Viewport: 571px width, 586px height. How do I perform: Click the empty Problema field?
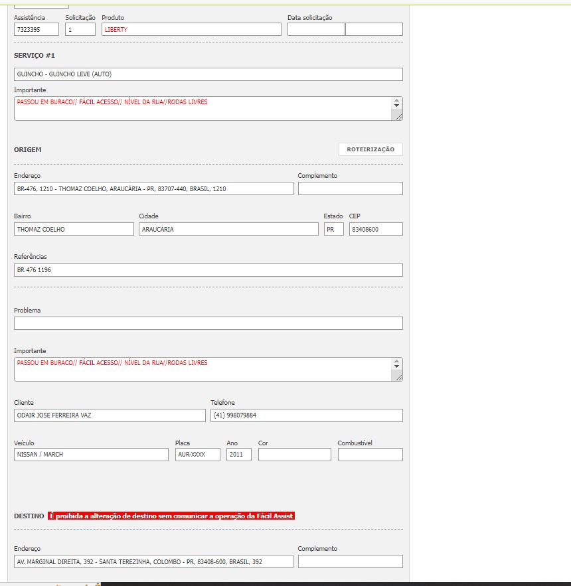(x=208, y=323)
